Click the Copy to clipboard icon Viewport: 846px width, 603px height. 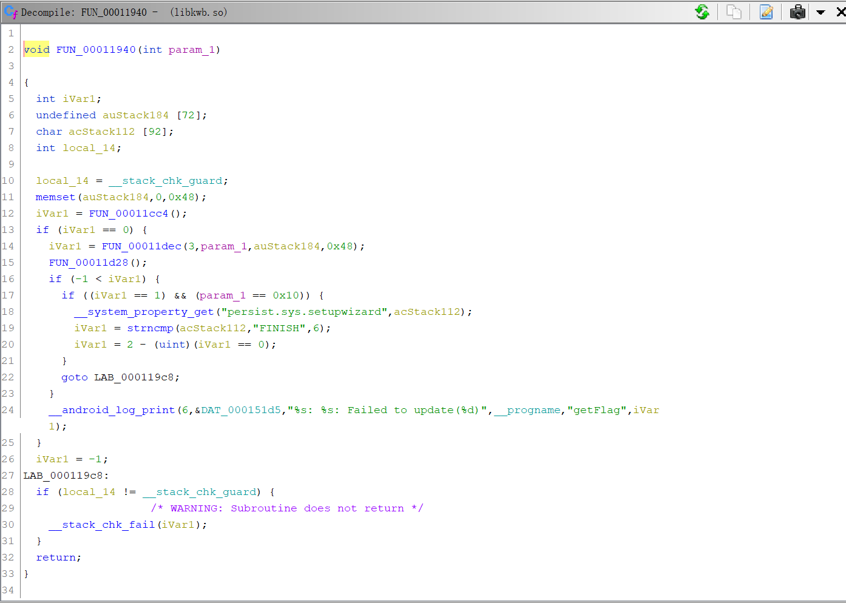click(734, 12)
